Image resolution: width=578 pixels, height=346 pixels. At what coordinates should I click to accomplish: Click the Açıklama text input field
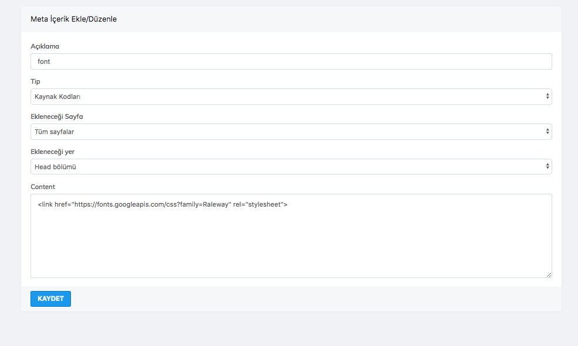[x=291, y=61]
